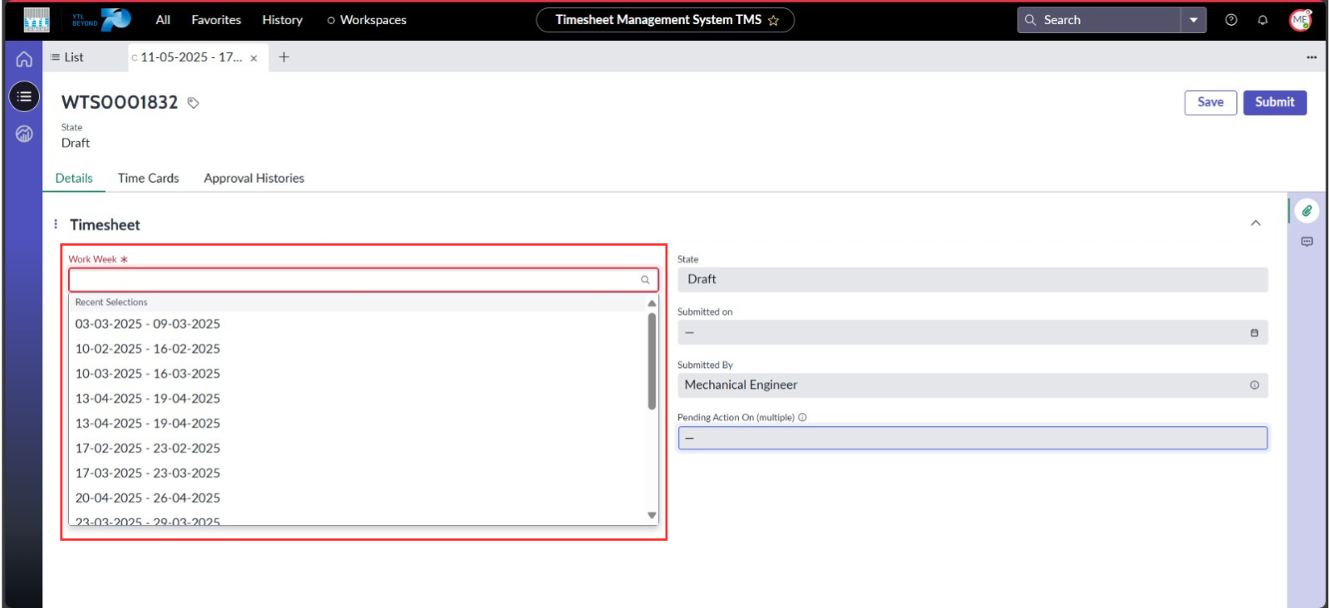
Task: Select work week 03-03-2025 - 09-03-2025
Action: coord(148,324)
